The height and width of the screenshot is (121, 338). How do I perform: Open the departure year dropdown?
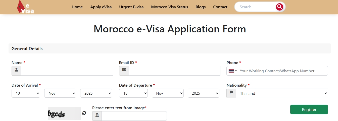204,93
